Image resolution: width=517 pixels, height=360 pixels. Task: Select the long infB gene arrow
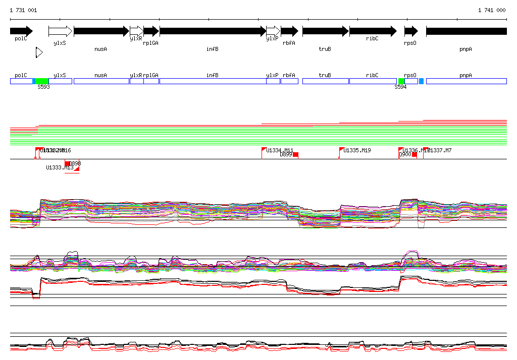(x=212, y=31)
